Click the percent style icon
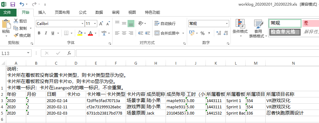The height and width of the screenshot is (123, 319). coord(202,33)
